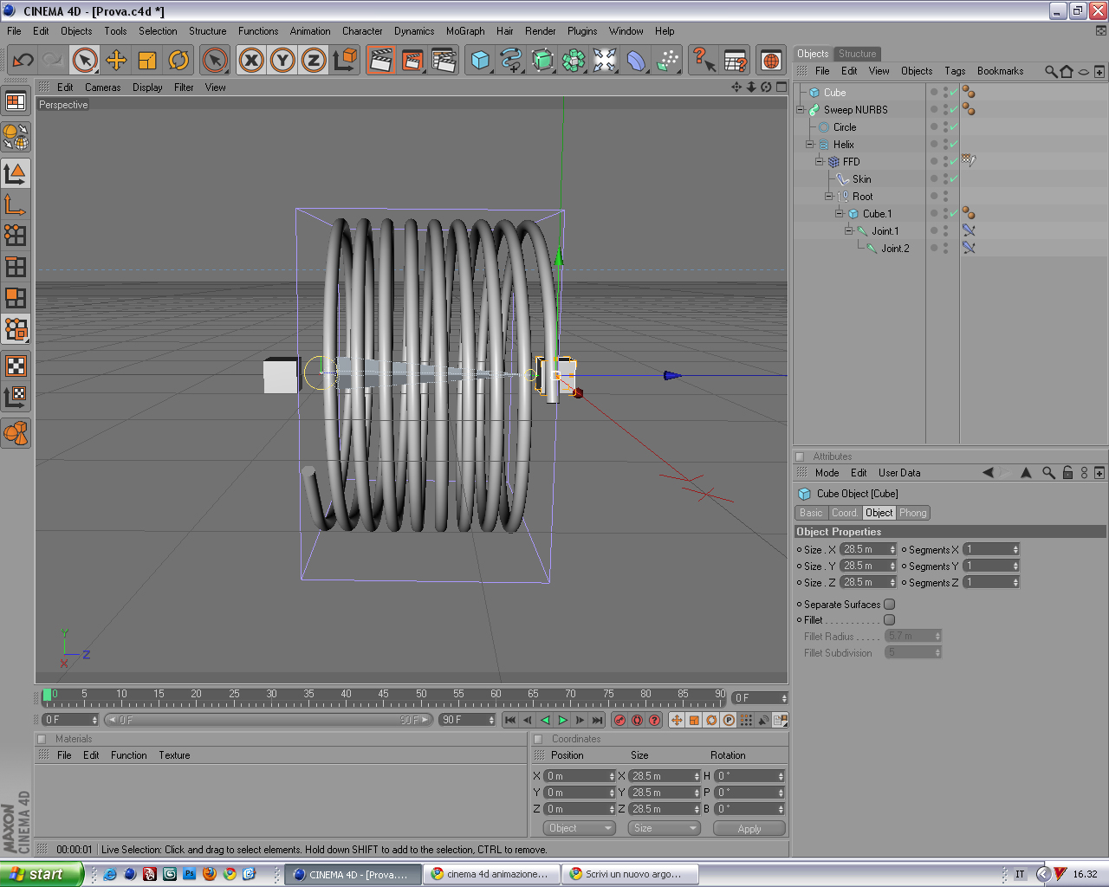Jump to the end of the animation
1109x887 pixels.
597,720
